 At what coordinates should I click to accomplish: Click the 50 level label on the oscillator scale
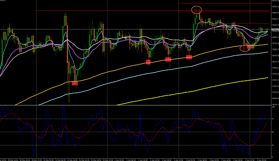[273, 132]
